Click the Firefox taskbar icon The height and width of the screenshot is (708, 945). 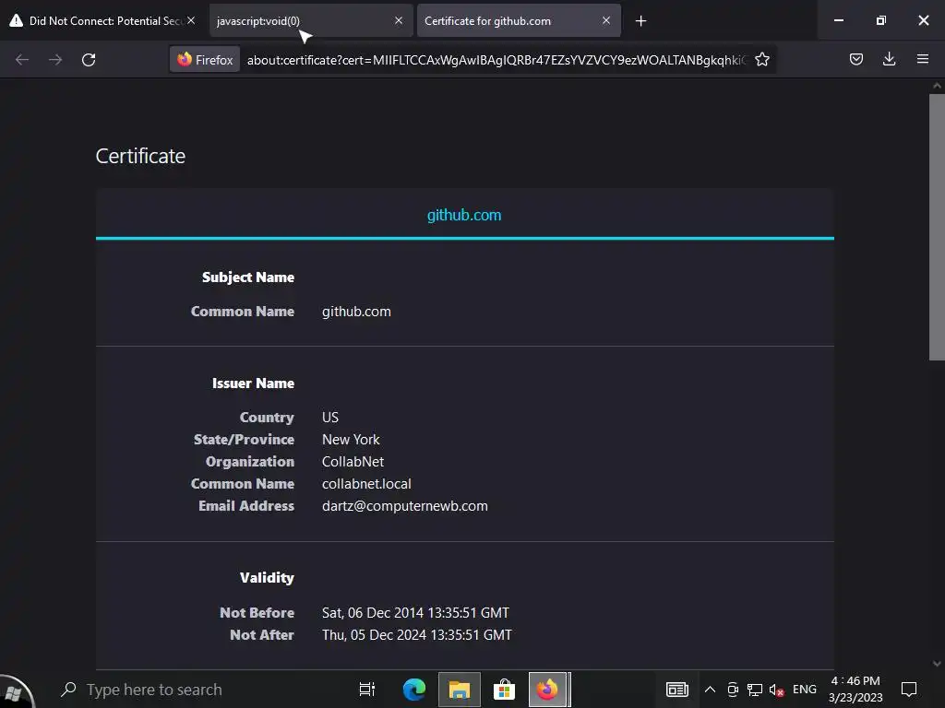point(548,690)
